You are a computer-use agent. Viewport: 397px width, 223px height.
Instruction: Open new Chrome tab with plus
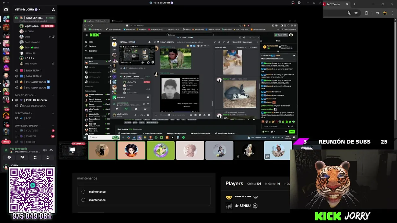click(355, 4)
